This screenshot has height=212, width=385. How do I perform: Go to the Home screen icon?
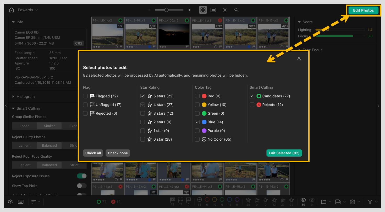point(11,10)
